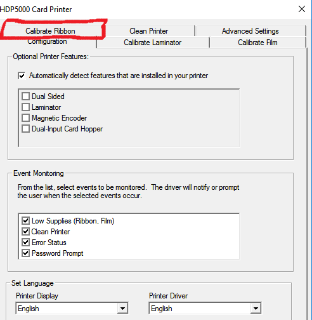Open the Calibrate Film tab
The image size is (312, 320).
point(257,43)
